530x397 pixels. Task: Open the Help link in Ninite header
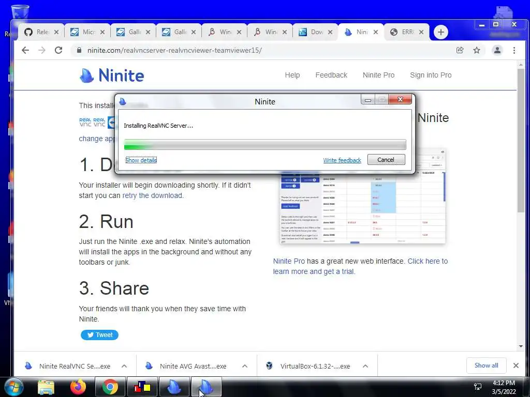(292, 75)
